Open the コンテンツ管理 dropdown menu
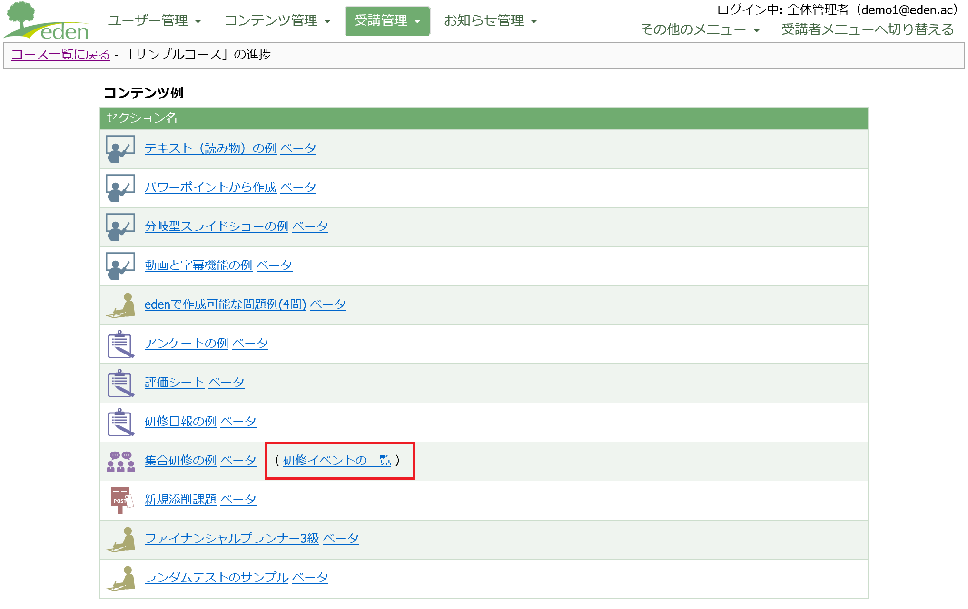This screenshot has width=968, height=609. click(x=277, y=20)
